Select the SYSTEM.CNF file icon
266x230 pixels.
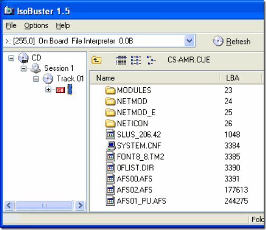click(111, 145)
